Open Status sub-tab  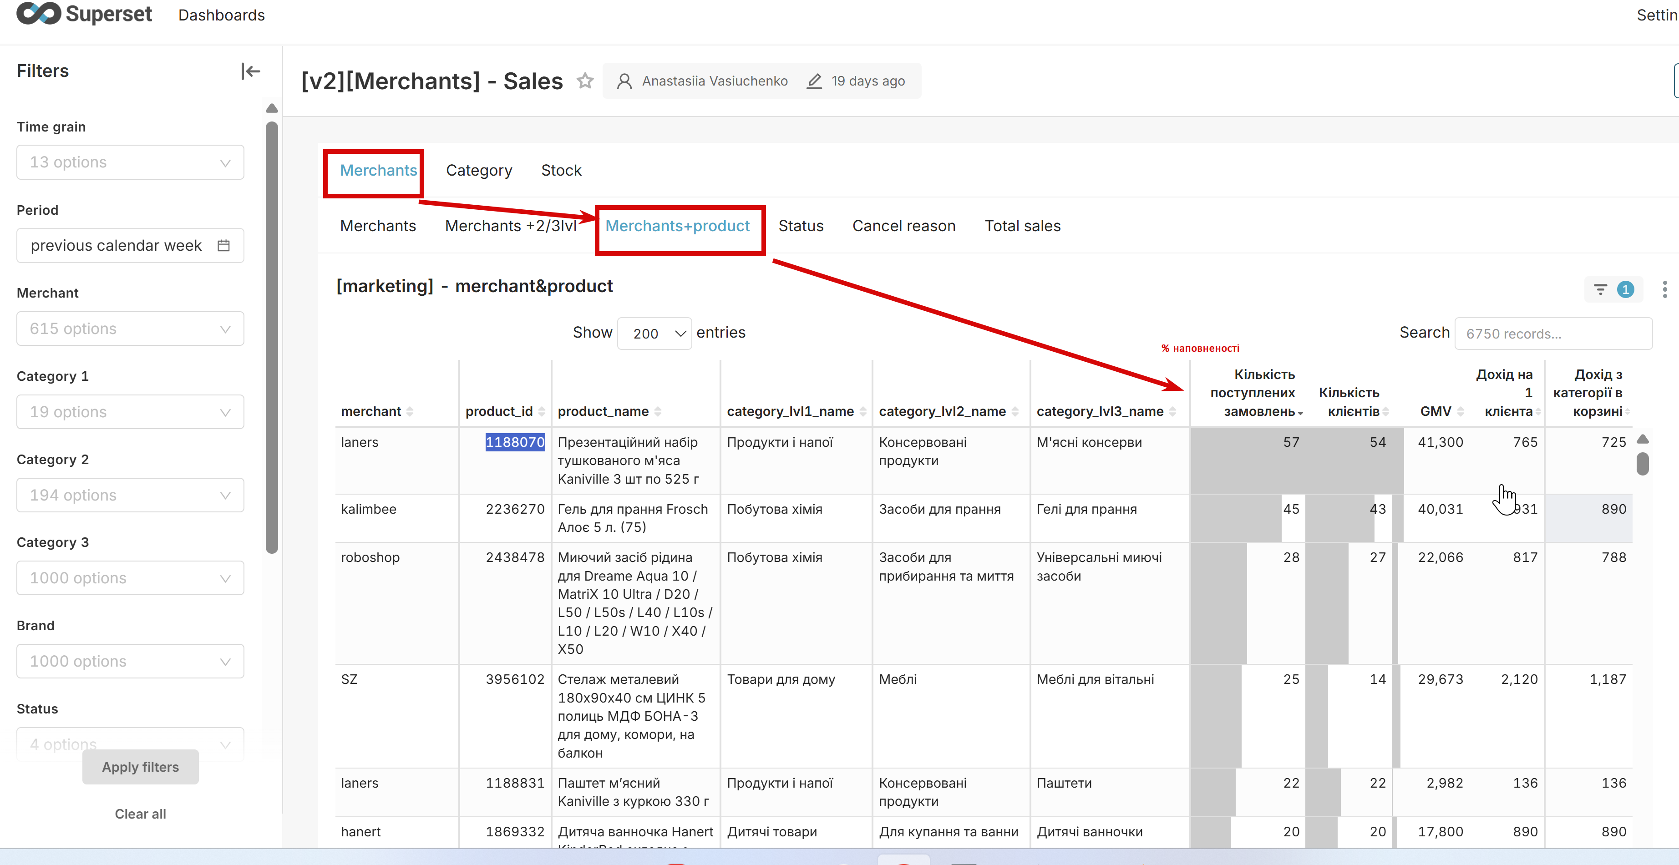tap(801, 226)
